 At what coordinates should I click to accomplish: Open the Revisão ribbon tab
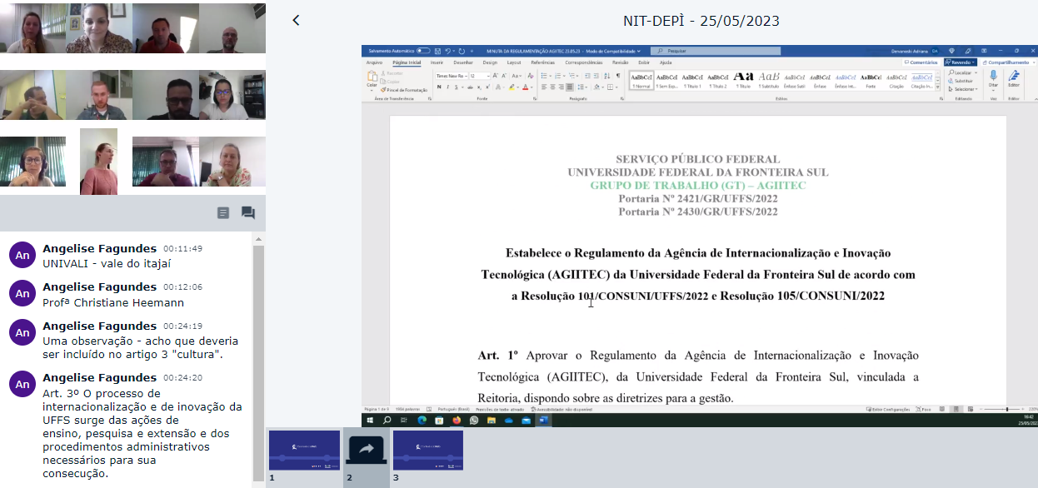point(620,62)
